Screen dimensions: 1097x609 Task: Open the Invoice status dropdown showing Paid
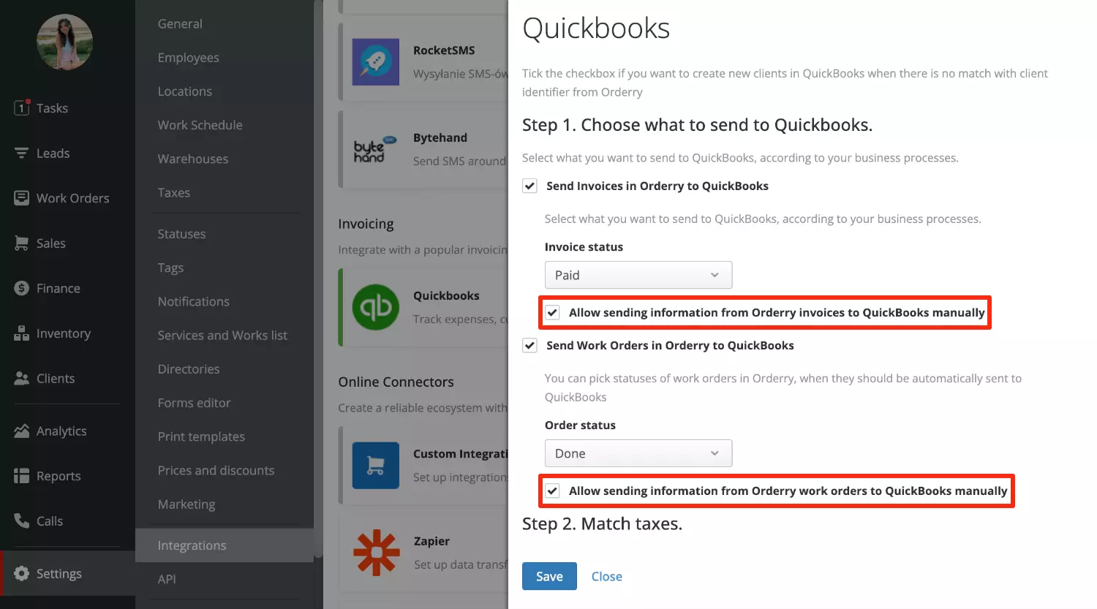coord(638,275)
